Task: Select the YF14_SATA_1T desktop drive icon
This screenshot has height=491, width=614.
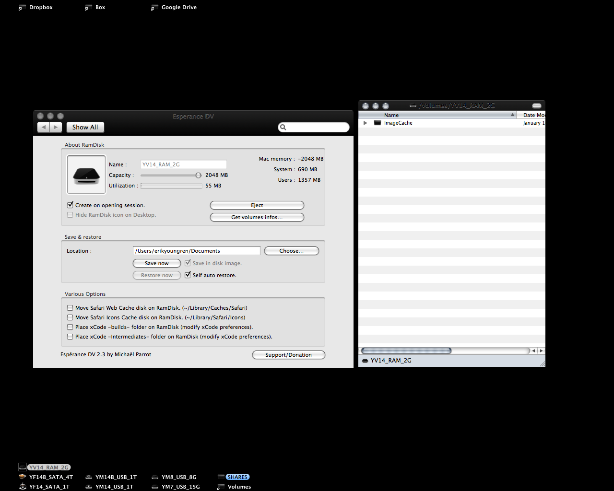Action: (22, 487)
